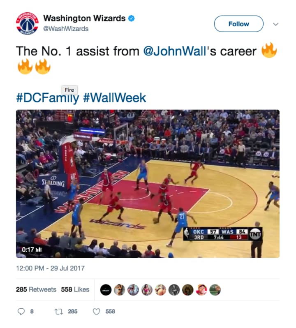
Task: Click the red-cap liker avatar
Action: [x=201, y=290]
